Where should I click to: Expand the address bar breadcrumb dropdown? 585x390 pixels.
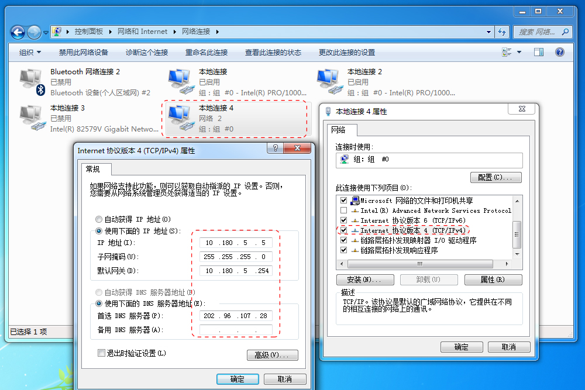click(x=489, y=32)
